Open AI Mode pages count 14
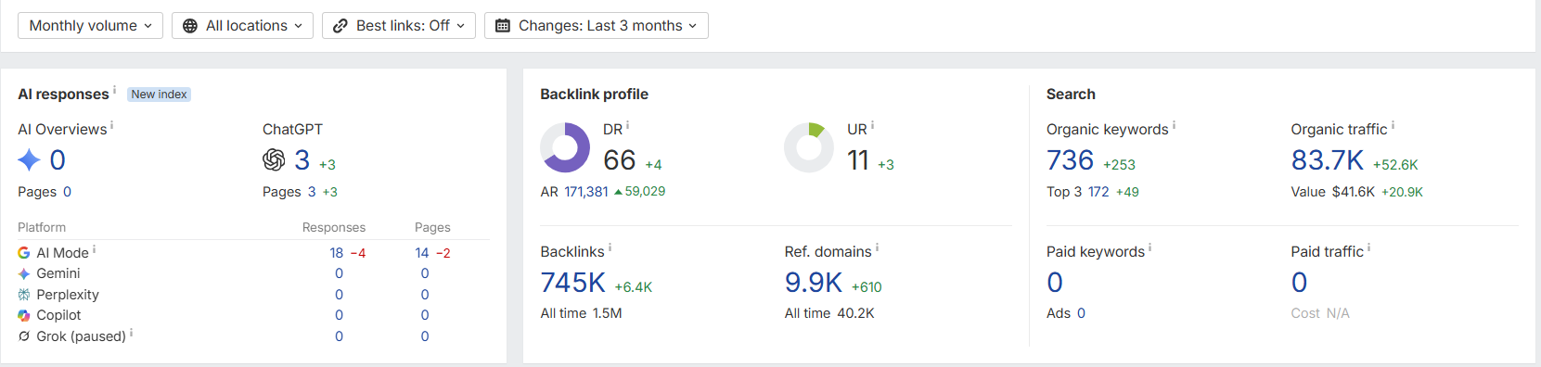 [422, 253]
